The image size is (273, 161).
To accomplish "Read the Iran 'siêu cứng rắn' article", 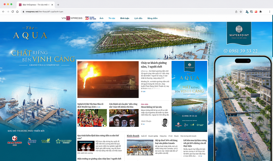I will [123, 105].
